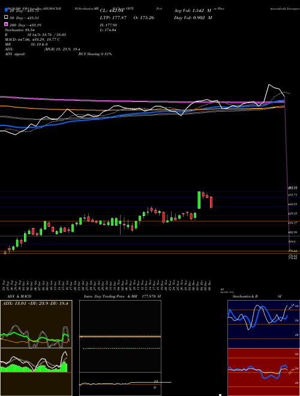Open the red RSI chart panel
300x396 pixels.
263,372
